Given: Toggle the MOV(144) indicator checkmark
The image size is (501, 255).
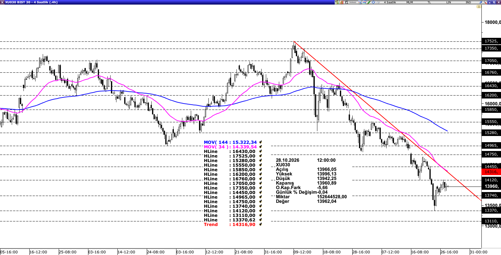Looking at the screenshot, I should 261,142.
